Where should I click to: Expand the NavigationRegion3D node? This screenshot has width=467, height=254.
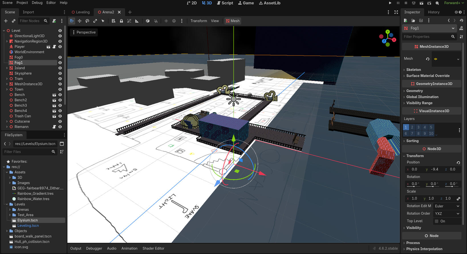(7, 41)
